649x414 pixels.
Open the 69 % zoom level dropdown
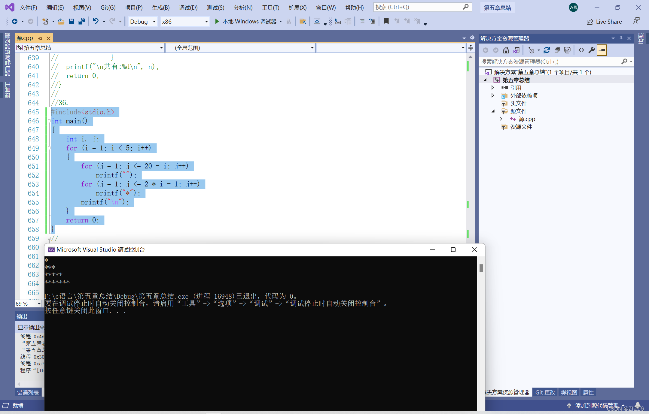click(x=28, y=304)
